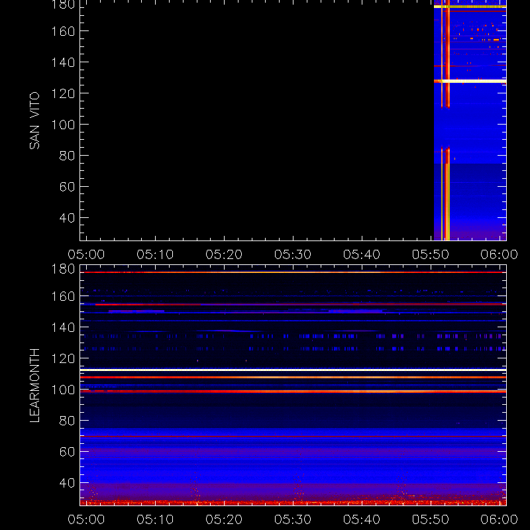Image resolution: width=530 pixels, height=530 pixels.
Task: Pick the 100 tick label on Learmonth axis
Action: pos(63,390)
